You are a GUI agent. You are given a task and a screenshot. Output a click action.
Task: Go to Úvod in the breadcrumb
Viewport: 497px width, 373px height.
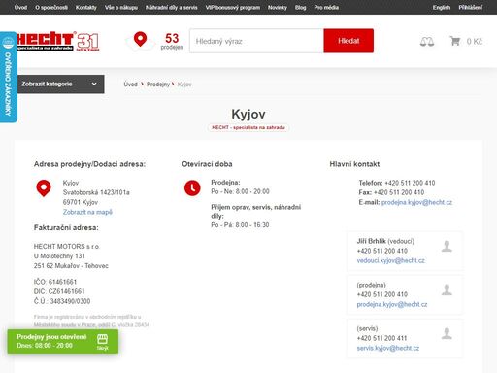pyautogui.click(x=130, y=85)
